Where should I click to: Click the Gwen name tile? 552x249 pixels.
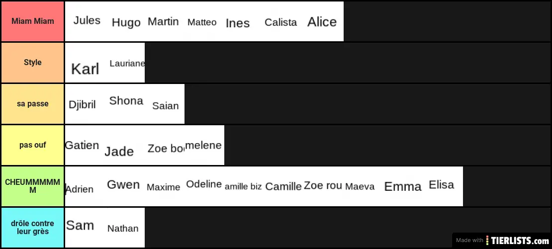[x=124, y=185]
